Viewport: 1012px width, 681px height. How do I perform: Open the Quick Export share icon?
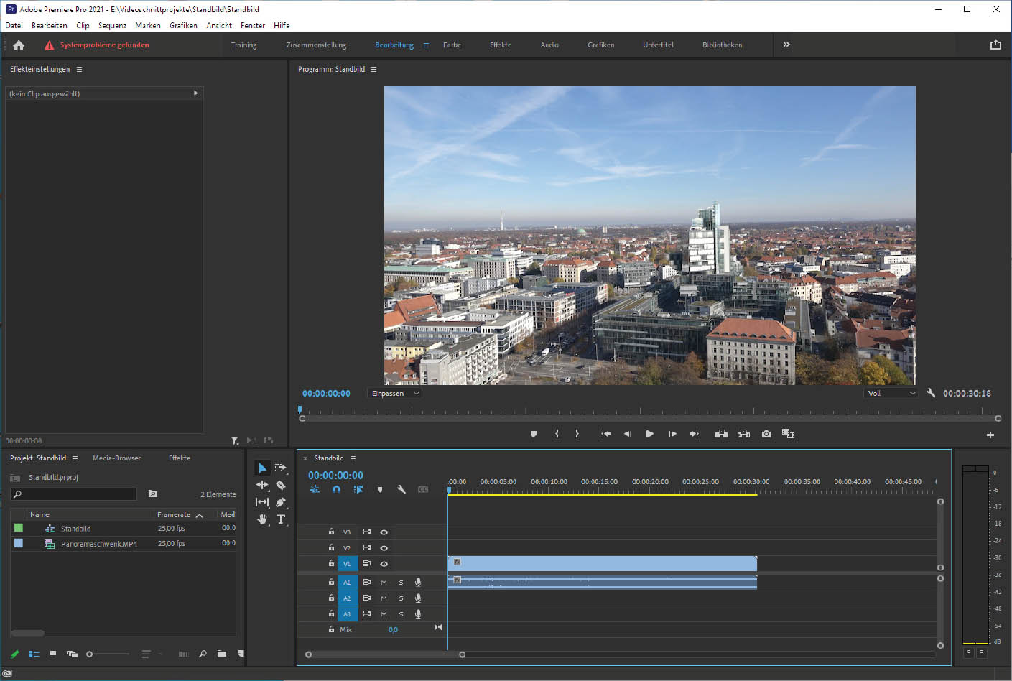[995, 45]
